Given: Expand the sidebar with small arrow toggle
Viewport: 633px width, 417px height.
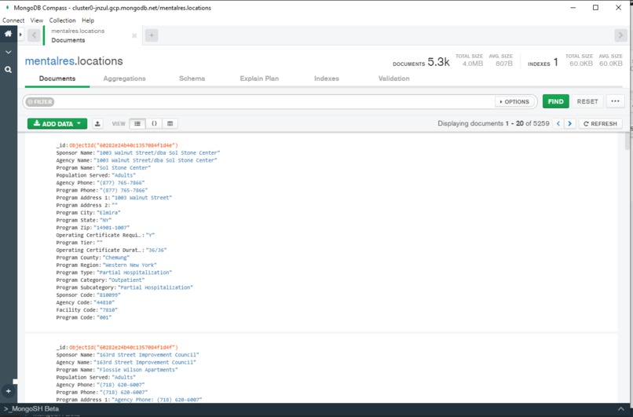Looking at the screenshot, I should 20,35.
